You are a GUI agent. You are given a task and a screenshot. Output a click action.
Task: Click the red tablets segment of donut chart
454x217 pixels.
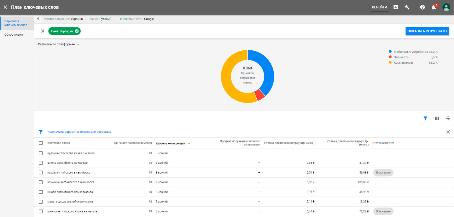point(260,95)
